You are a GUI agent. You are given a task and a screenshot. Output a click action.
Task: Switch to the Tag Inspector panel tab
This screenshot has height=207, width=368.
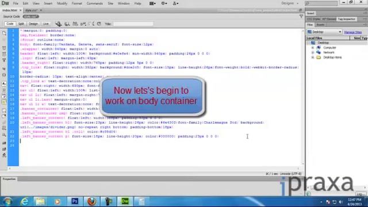point(346,19)
